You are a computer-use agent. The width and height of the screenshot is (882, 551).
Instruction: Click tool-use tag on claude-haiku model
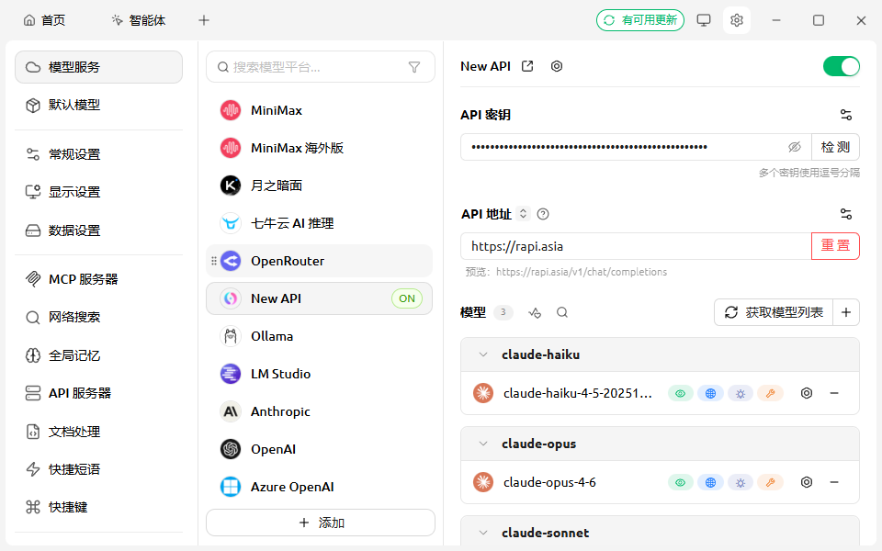pyautogui.click(x=770, y=394)
